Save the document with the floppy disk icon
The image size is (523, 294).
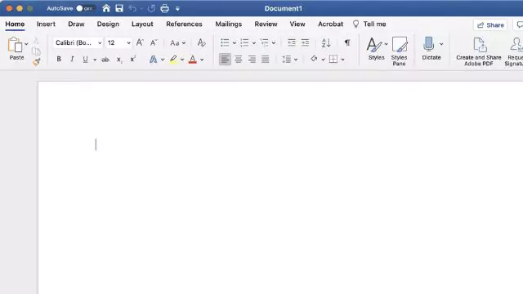pyautogui.click(x=119, y=8)
